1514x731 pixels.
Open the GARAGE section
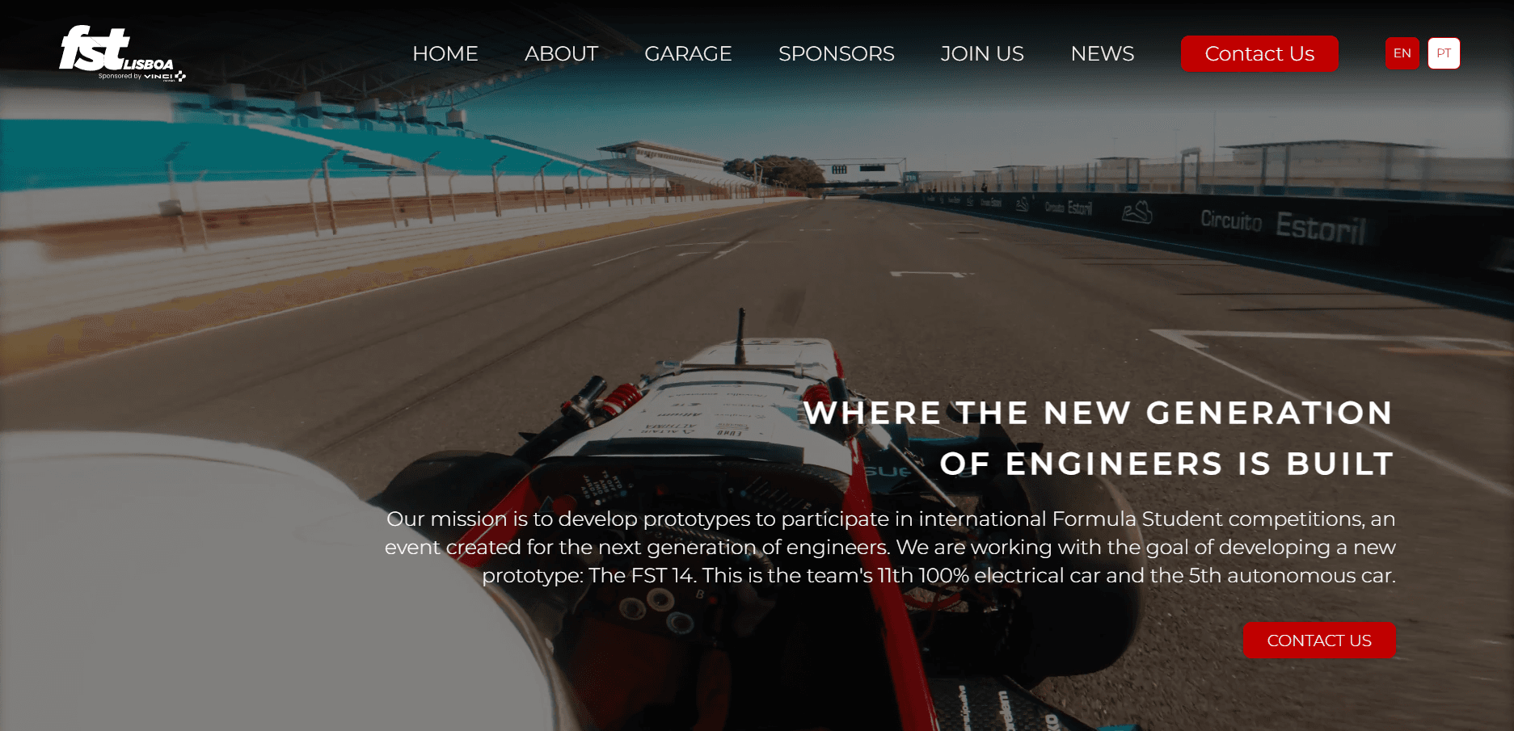pyautogui.click(x=688, y=53)
